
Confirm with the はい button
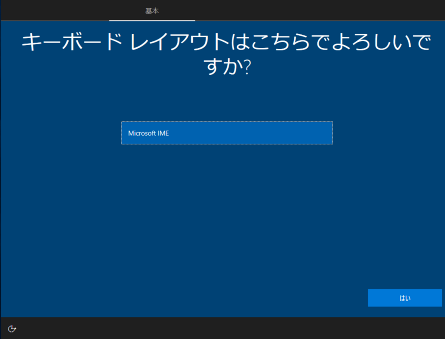pyautogui.click(x=405, y=298)
